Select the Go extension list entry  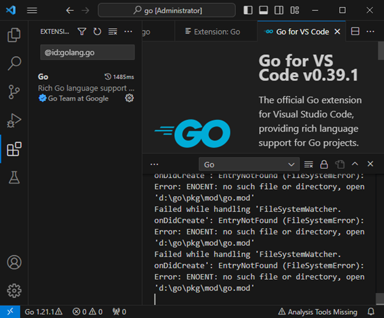tap(85, 87)
